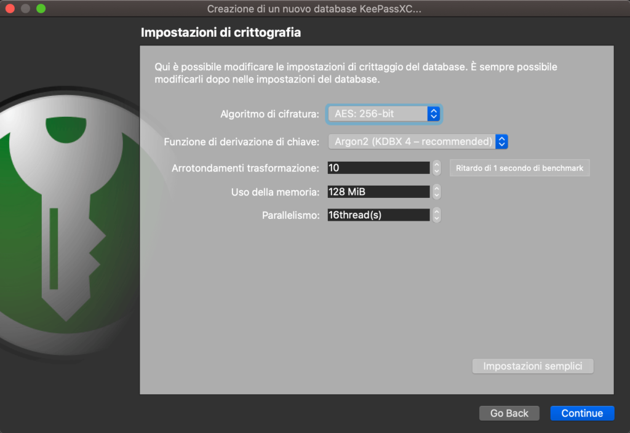This screenshot has height=433, width=630.
Task: Switch to Impostazioni semplici
Action: pyautogui.click(x=533, y=366)
